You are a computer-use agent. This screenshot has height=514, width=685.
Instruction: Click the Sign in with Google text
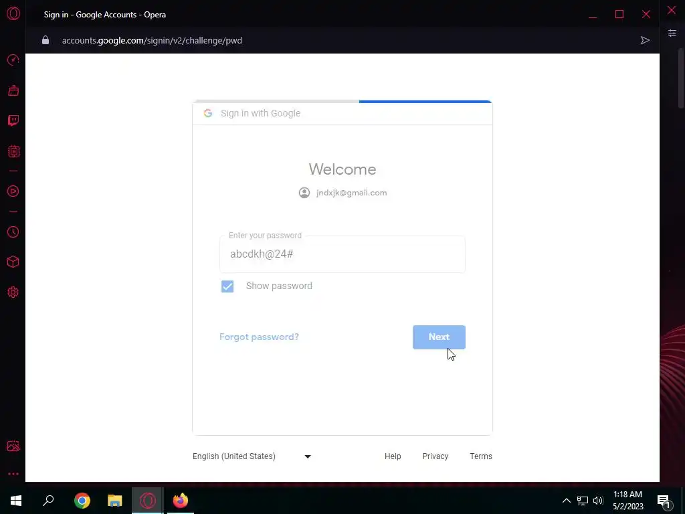coord(260,113)
